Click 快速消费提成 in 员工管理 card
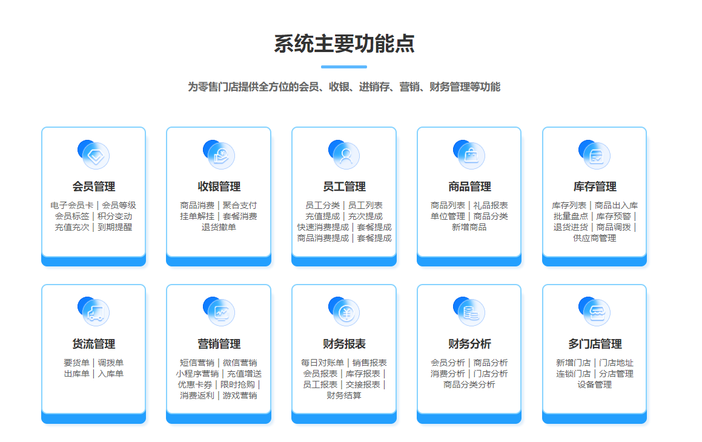702x442 pixels. click(323, 227)
